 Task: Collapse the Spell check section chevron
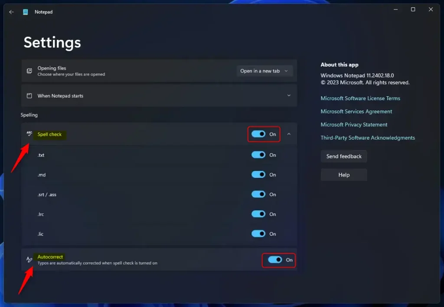[x=289, y=134]
